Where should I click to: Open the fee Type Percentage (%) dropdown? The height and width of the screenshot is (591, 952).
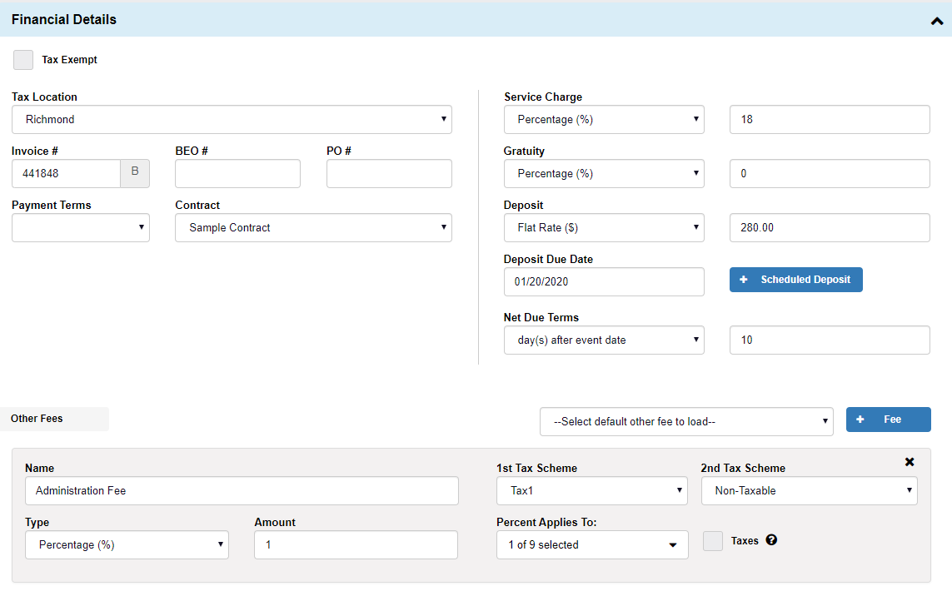click(x=127, y=545)
